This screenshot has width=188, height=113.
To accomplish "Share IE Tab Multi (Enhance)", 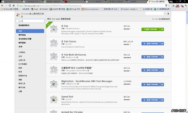I will 162,57.
